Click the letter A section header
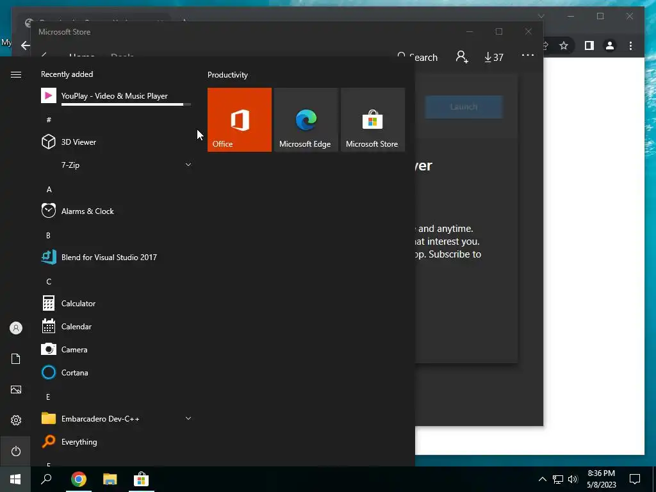Image resolution: width=656 pixels, height=492 pixels. [x=49, y=190]
